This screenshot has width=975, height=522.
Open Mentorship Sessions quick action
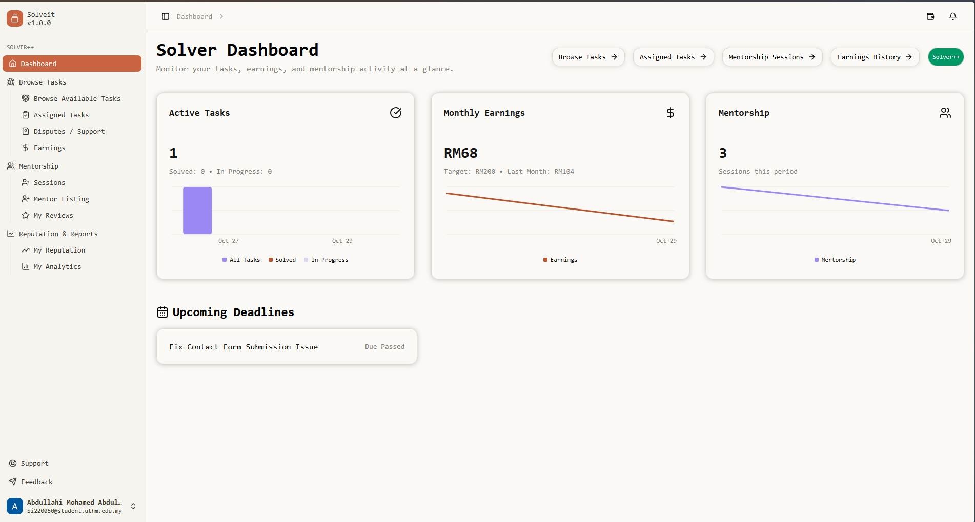tap(771, 57)
